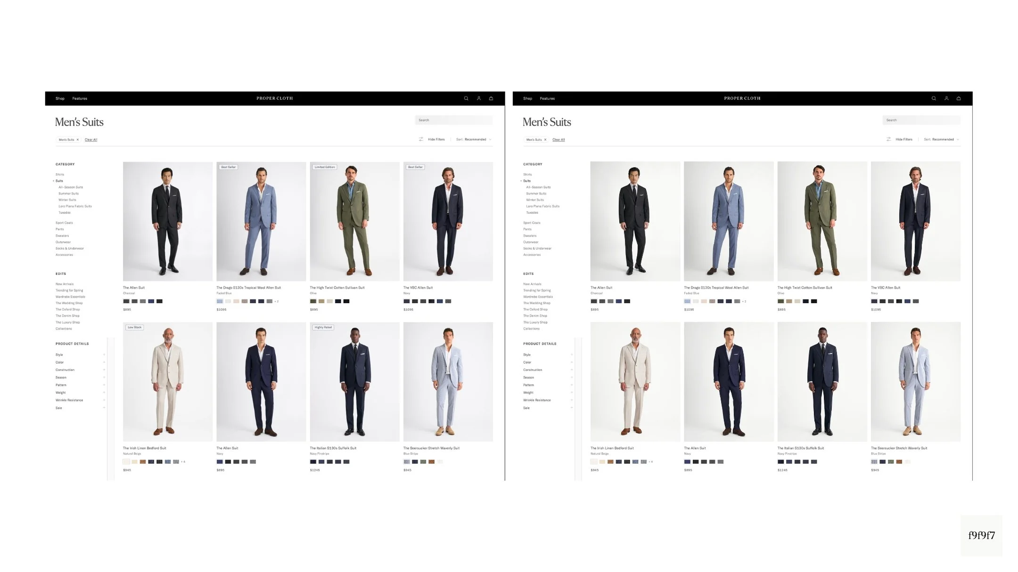Expand the Color filter in right page sidebar
The image size is (1018, 572).
(571, 363)
